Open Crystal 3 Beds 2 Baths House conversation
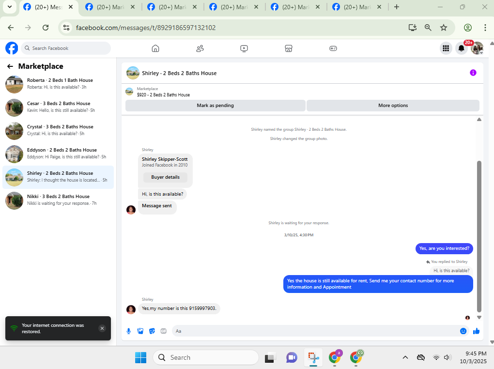 pos(58,131)
